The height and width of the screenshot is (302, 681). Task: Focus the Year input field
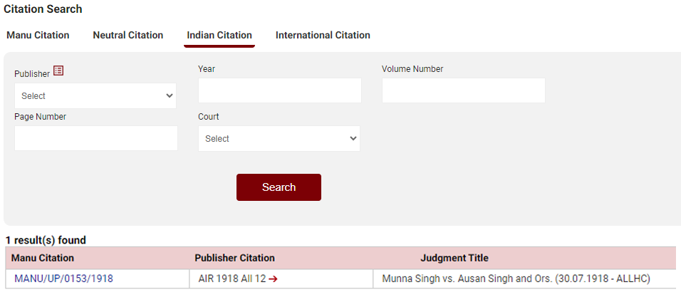[x=279, y=90]
